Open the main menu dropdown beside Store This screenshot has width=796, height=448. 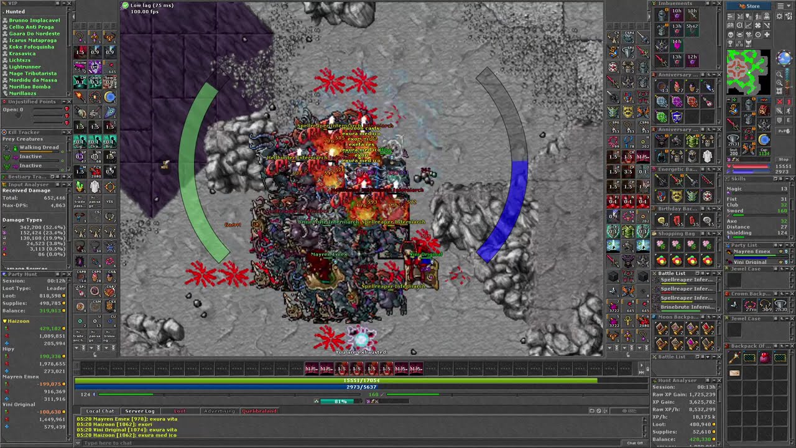pos(784,6)
